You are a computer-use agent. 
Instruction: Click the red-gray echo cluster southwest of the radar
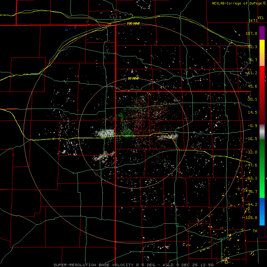point(104,156)
